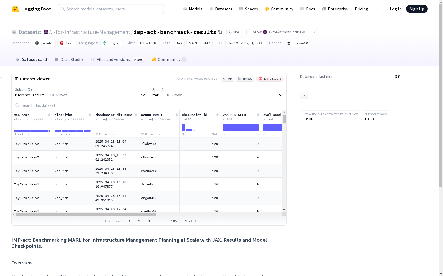Open the MARL tag
The image size is (443, 276).
193,43
